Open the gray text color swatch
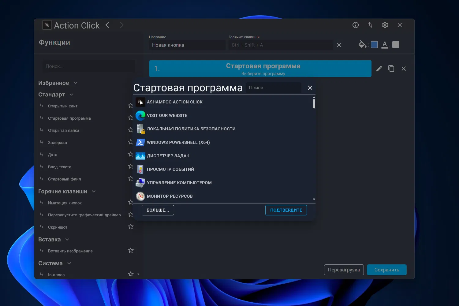The height and width of the screenshot is (306, 459). [x=396, y=45]
